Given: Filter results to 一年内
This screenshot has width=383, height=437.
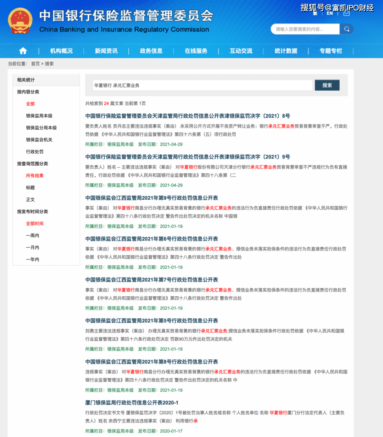Looking at the screenshot, I should (32, 259).
